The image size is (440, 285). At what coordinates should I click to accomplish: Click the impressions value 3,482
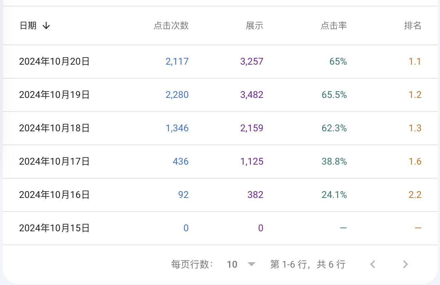click(252, 95)
